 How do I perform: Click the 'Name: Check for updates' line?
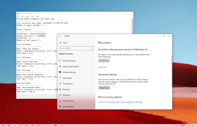pyautogui.click(x=28, y=49)
